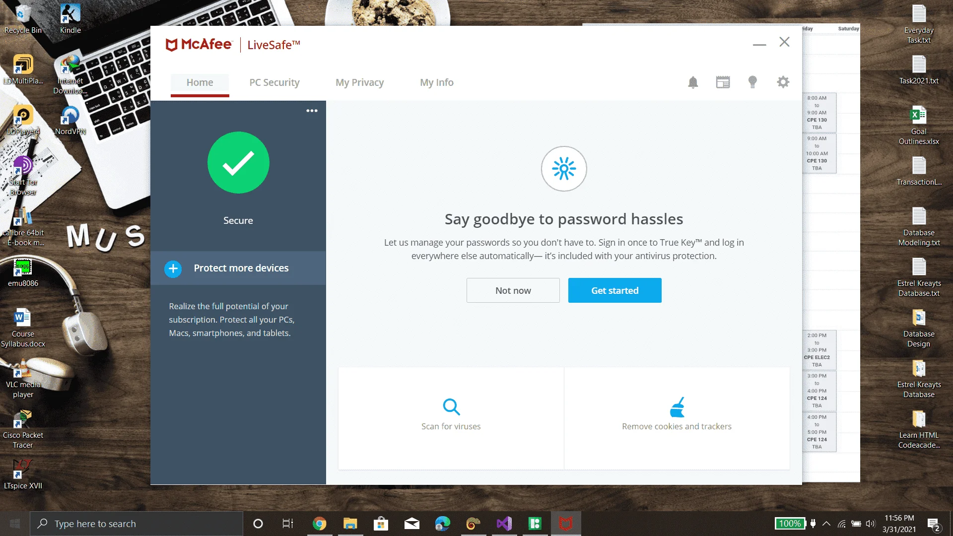Image resolution: width=953 pixels, height=536 pixels.
Task: Select Internet Download Manager shortcut
Action: coord(70,75)
